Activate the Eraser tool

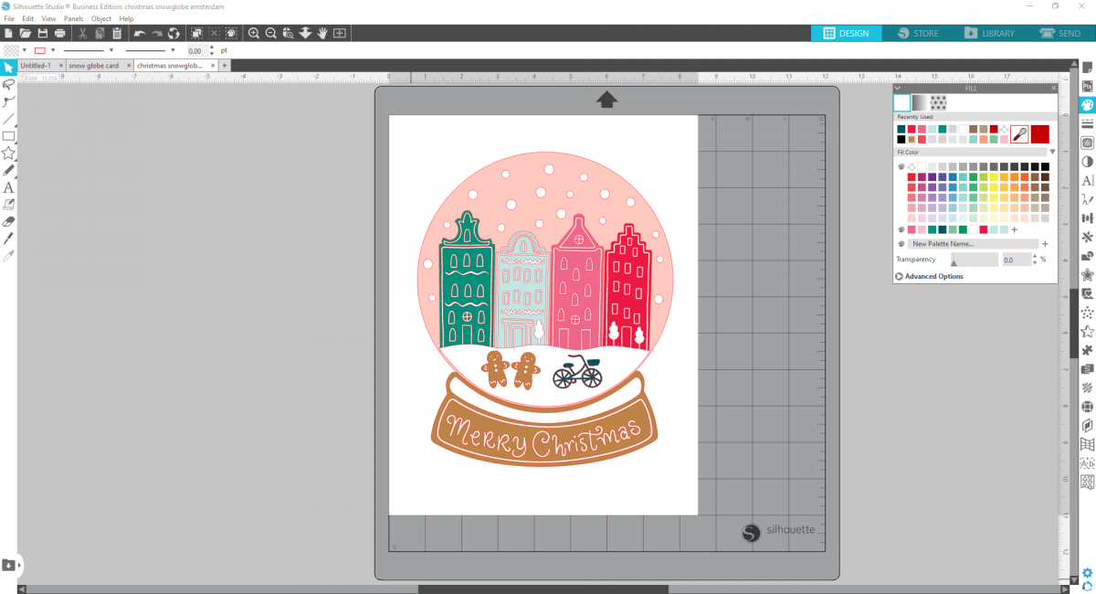coord(8,221)
